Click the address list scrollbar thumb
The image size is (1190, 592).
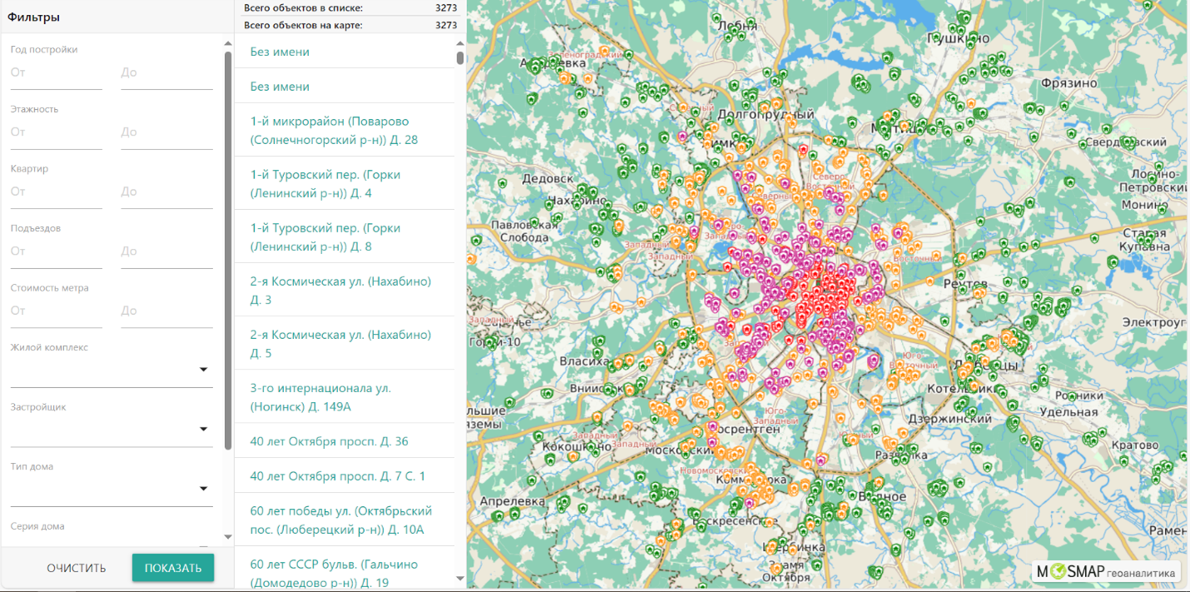click(460, 57)
